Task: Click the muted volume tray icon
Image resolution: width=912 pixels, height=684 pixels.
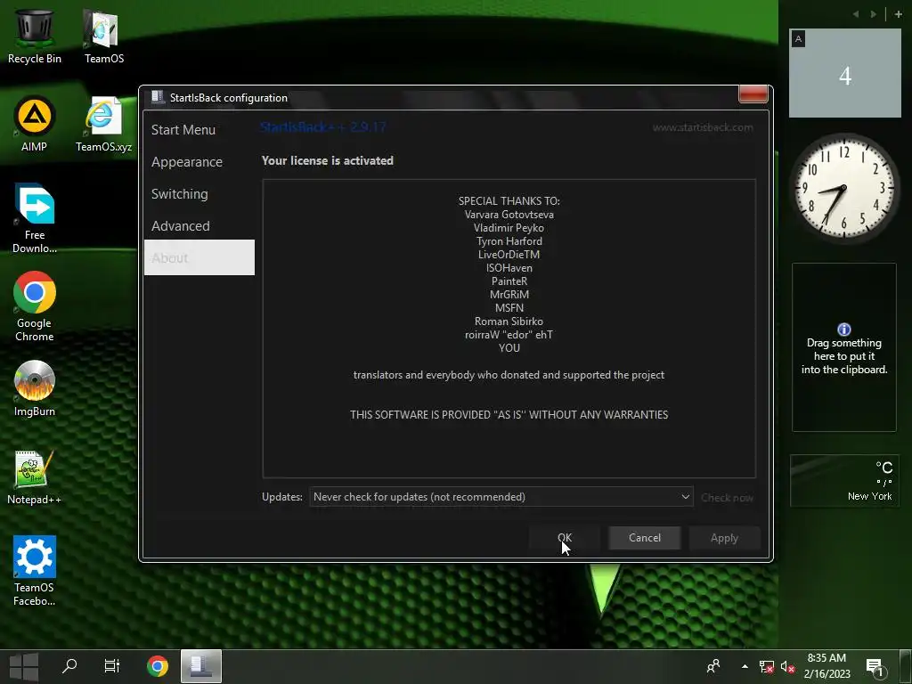Action: pyautogui.click(x=787, y=666)
